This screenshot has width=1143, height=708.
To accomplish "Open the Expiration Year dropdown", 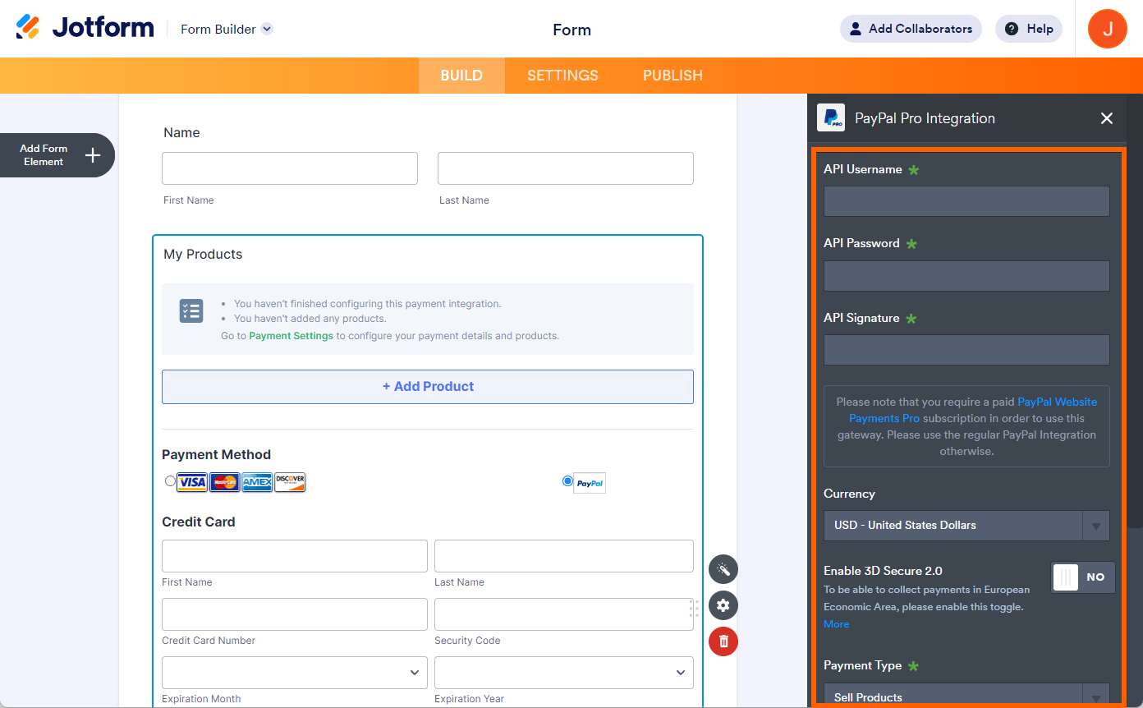I will point(564,673).
